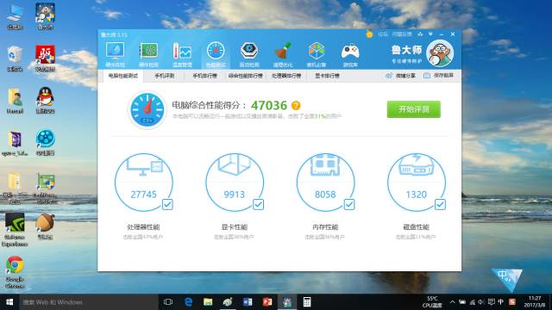The height and width of the screenshot is (310, 552).
Task: Open the blue film reel player shortcut
Action: [45, 142]
